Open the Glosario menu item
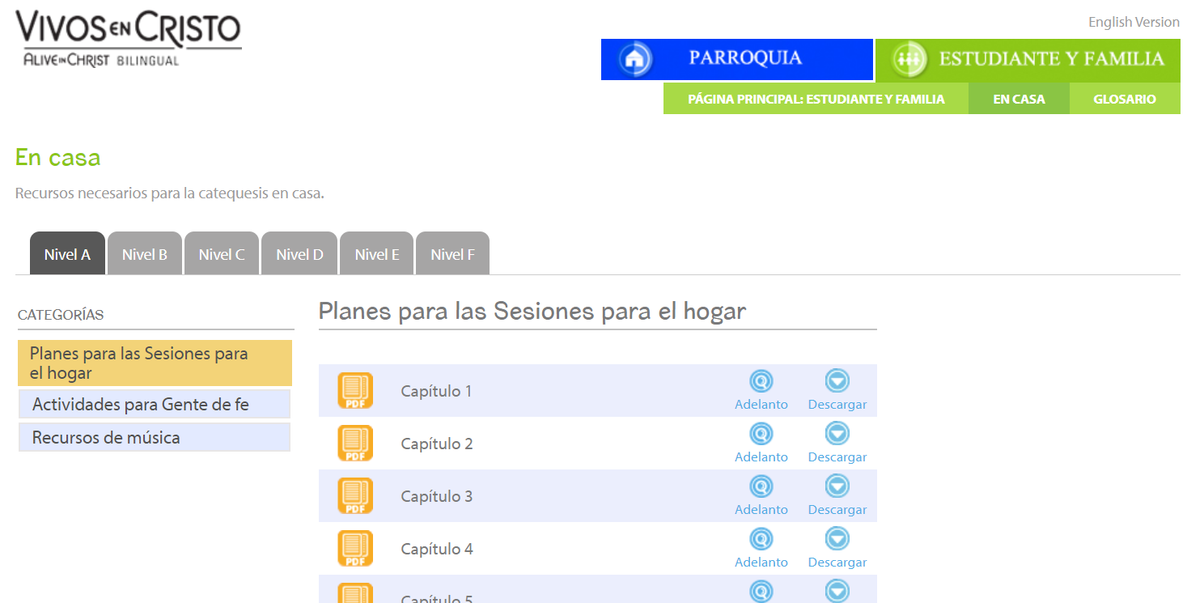Image resolution: width=1204 pixels, height=603 pixels. [1125, 99]
